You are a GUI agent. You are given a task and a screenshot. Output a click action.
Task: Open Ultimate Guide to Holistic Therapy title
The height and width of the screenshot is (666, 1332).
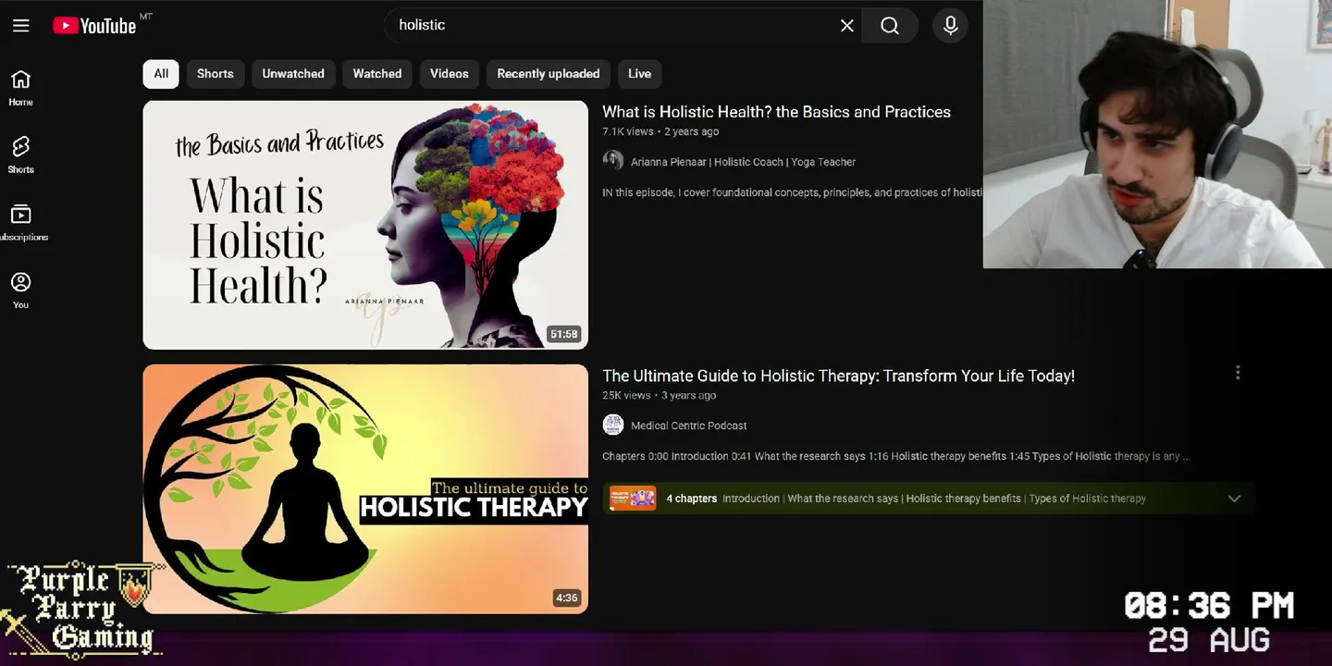click(838, 376)
